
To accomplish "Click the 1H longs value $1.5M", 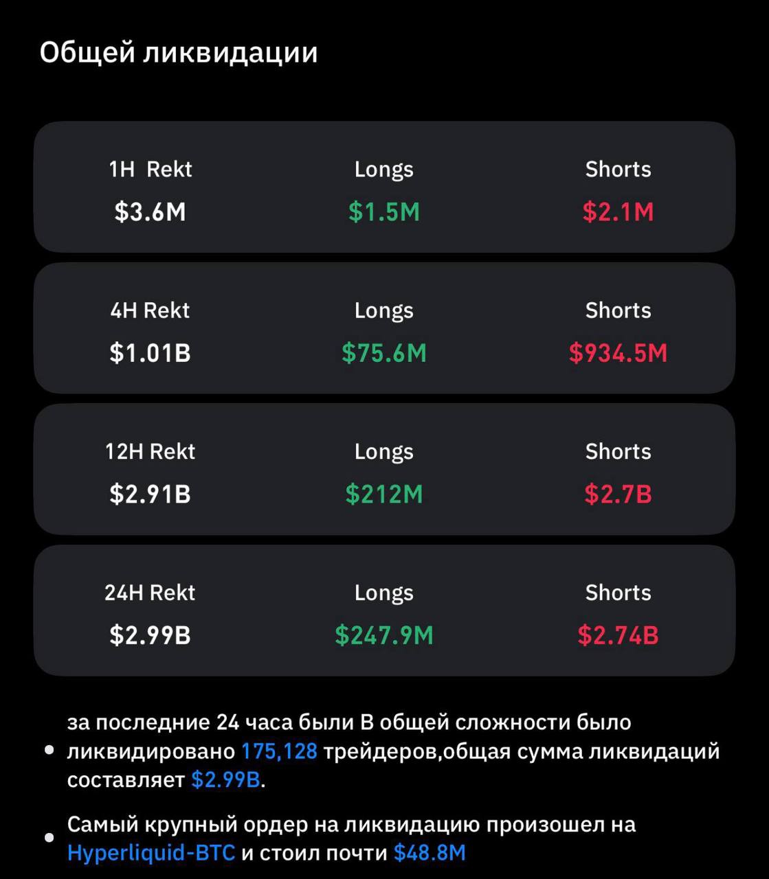I will (x=384, y=212).
